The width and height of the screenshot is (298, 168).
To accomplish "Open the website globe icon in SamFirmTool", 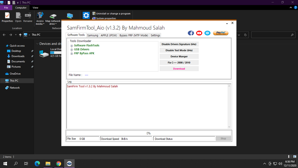I will pyautogui.click(x=207, y=33).
